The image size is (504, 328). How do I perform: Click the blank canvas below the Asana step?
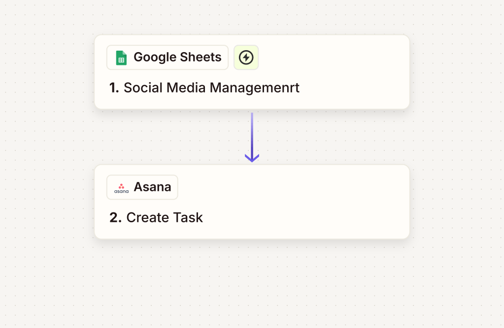tap(252, 285)
